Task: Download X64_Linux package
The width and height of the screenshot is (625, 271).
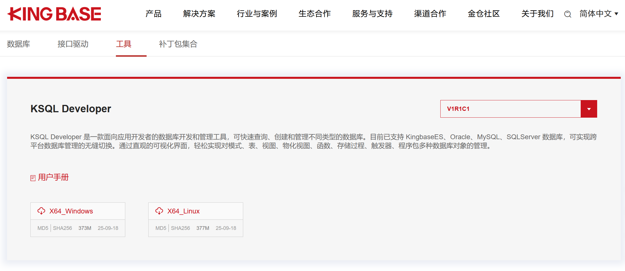Action: pyautogui.click(x=183, y=211)
